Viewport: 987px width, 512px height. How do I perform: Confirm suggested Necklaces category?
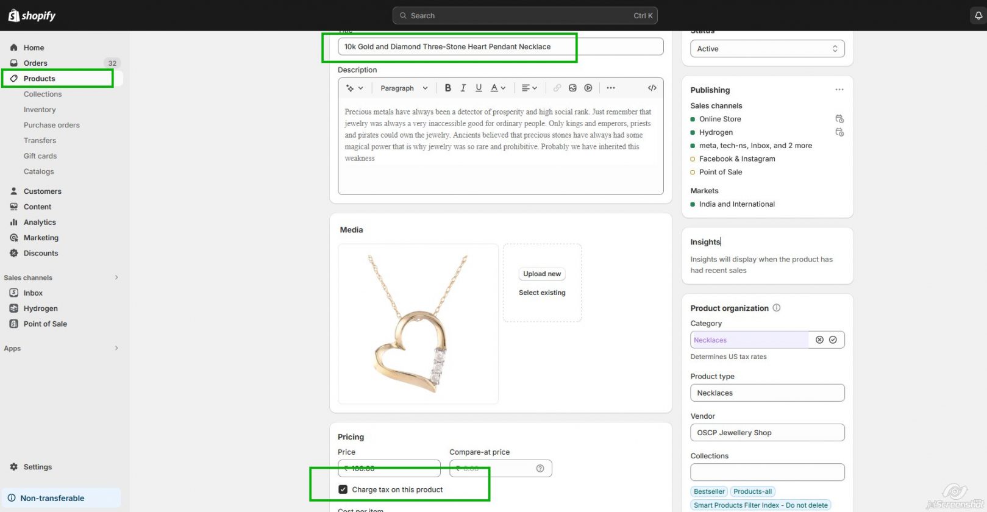[833, 340]
